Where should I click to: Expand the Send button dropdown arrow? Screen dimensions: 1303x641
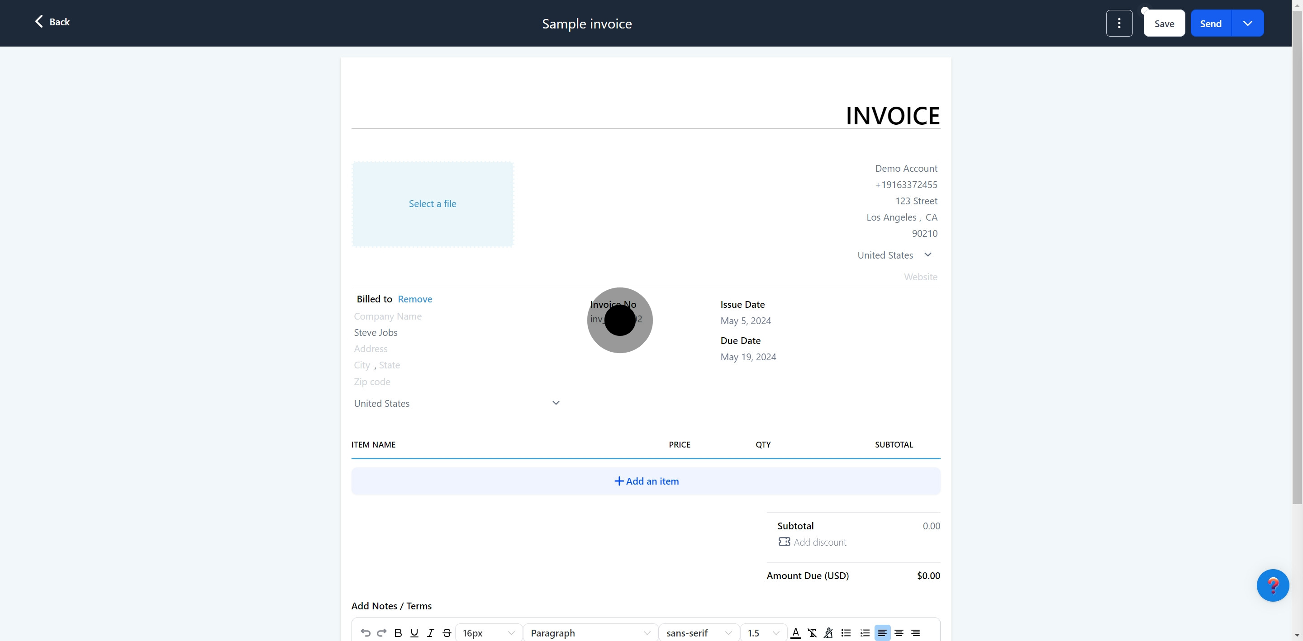(1247, 23)
